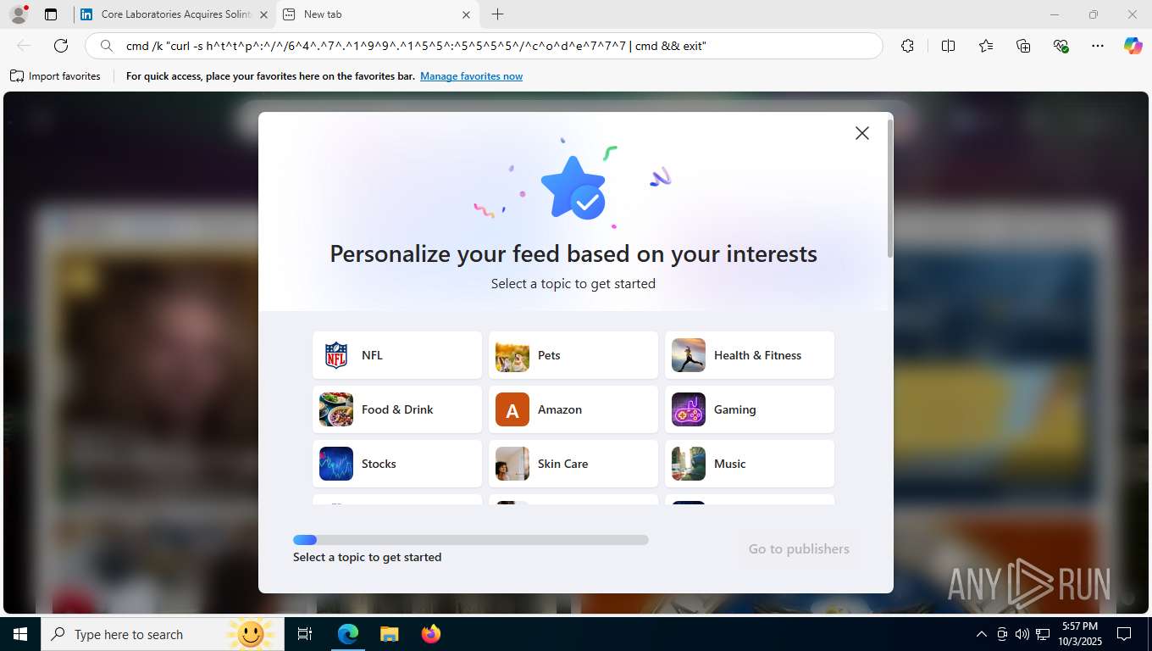Viewport: 1152px width, 651px height.
Task: Open the clock showing 5:57 PM
Action: coord(1079,634)
